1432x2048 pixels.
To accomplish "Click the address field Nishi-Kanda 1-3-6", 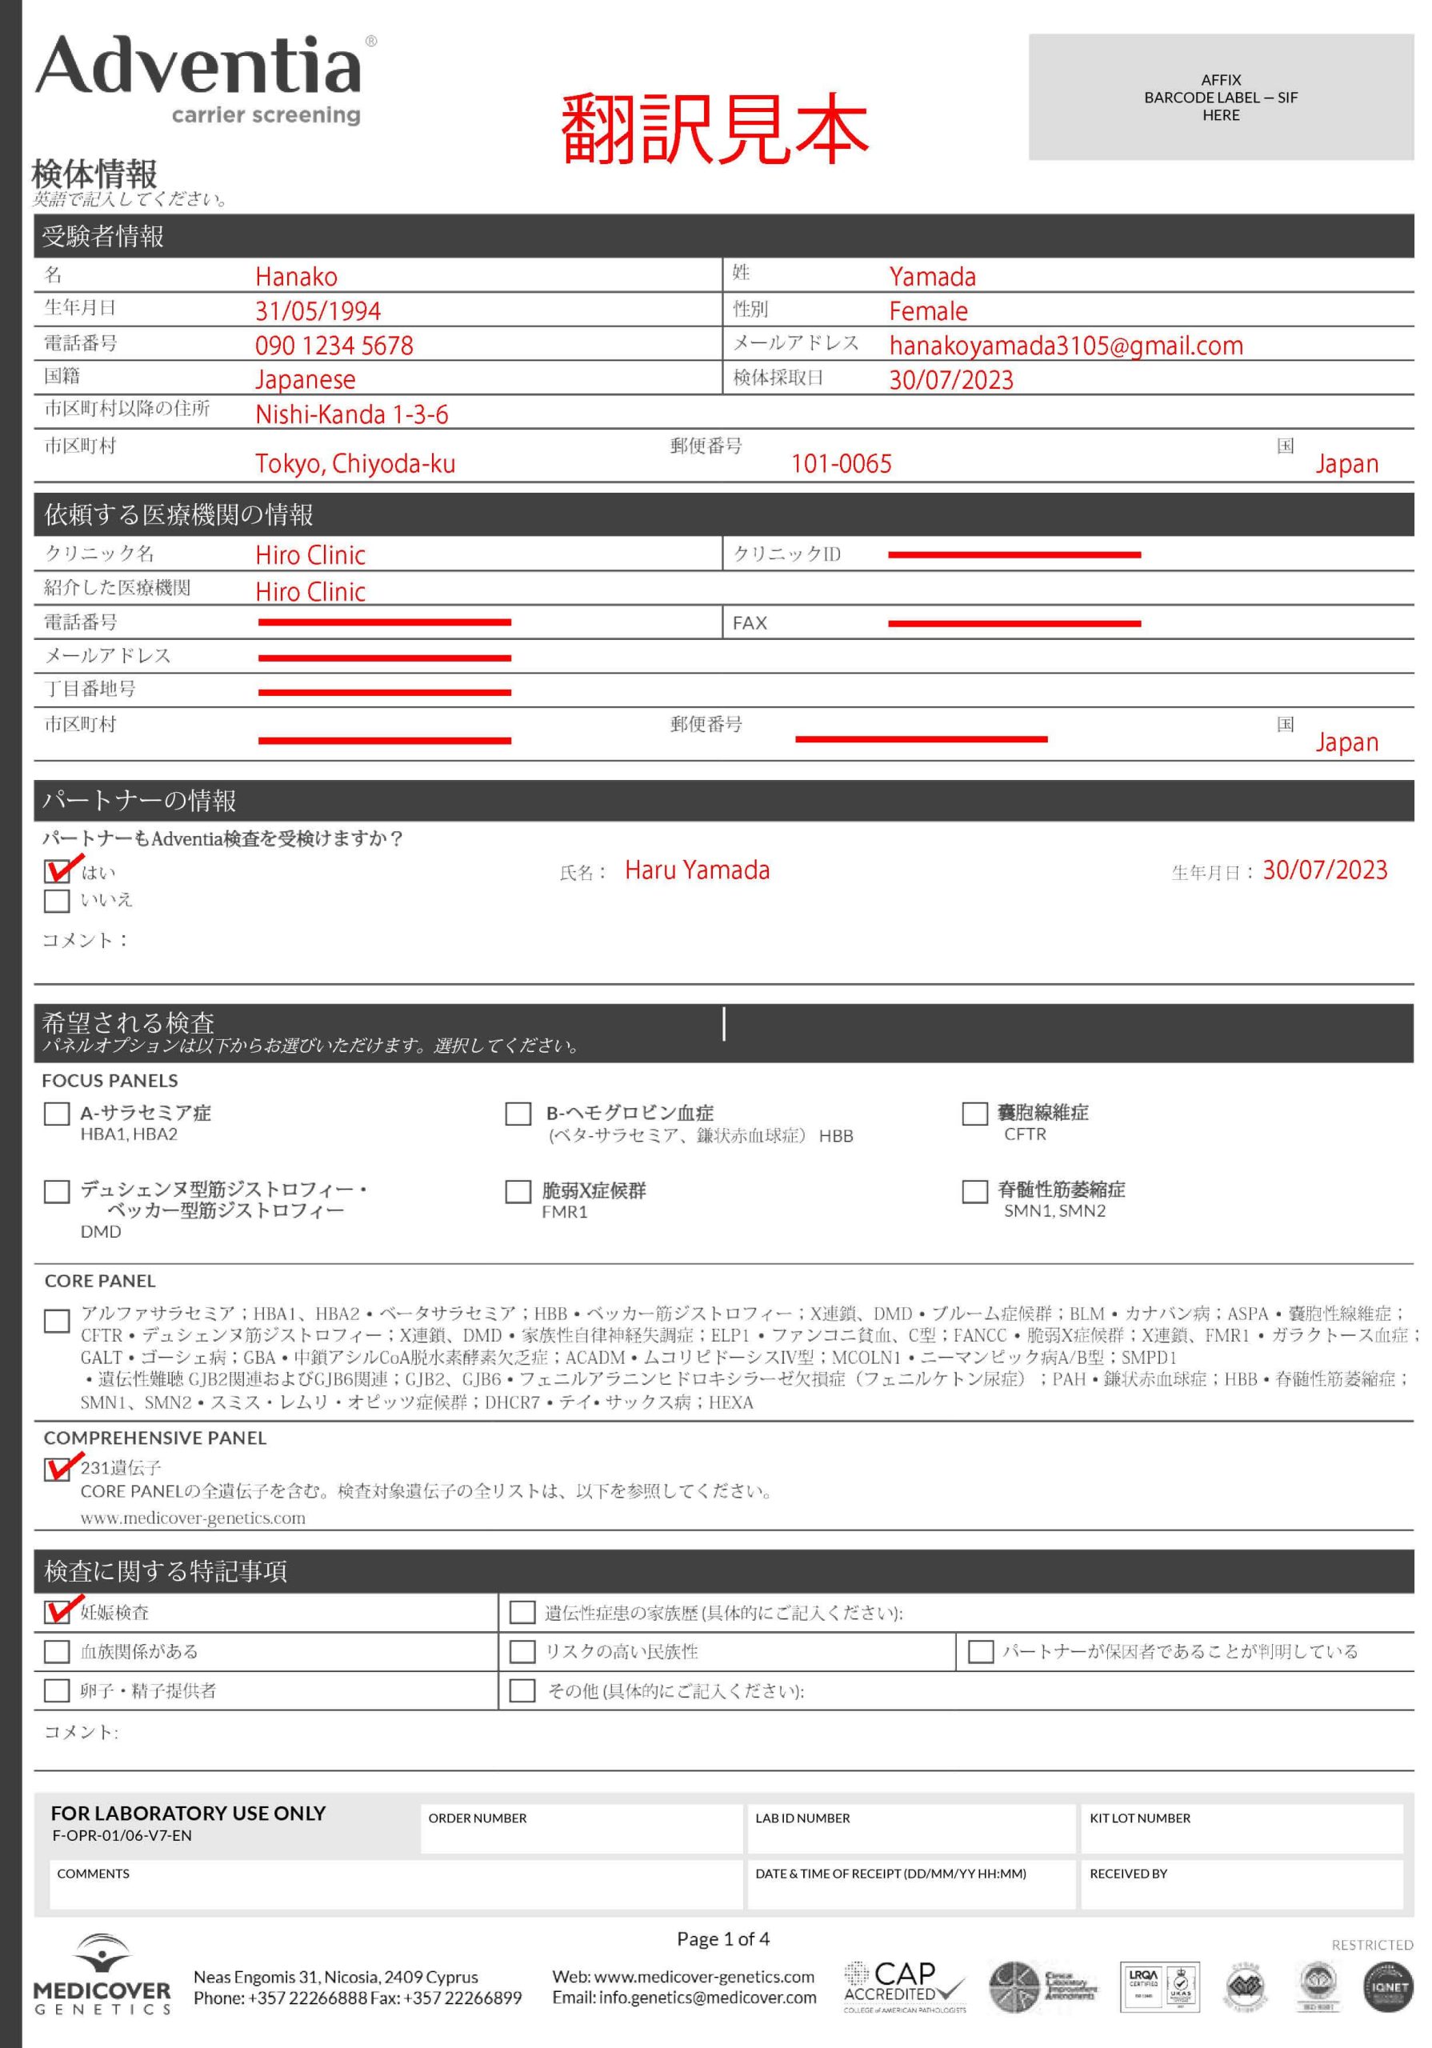I will point(351,414).
